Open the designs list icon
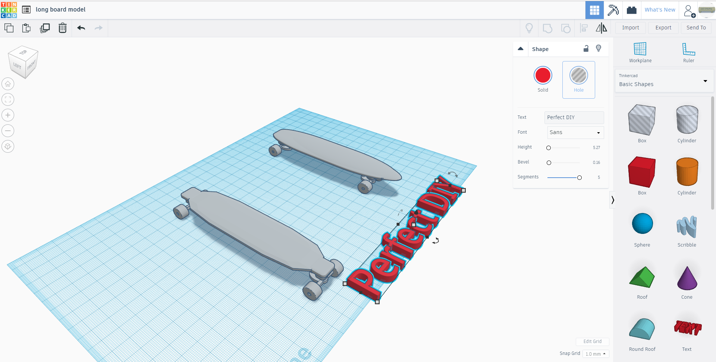The image size is (716, 362). tap(26, 10)
